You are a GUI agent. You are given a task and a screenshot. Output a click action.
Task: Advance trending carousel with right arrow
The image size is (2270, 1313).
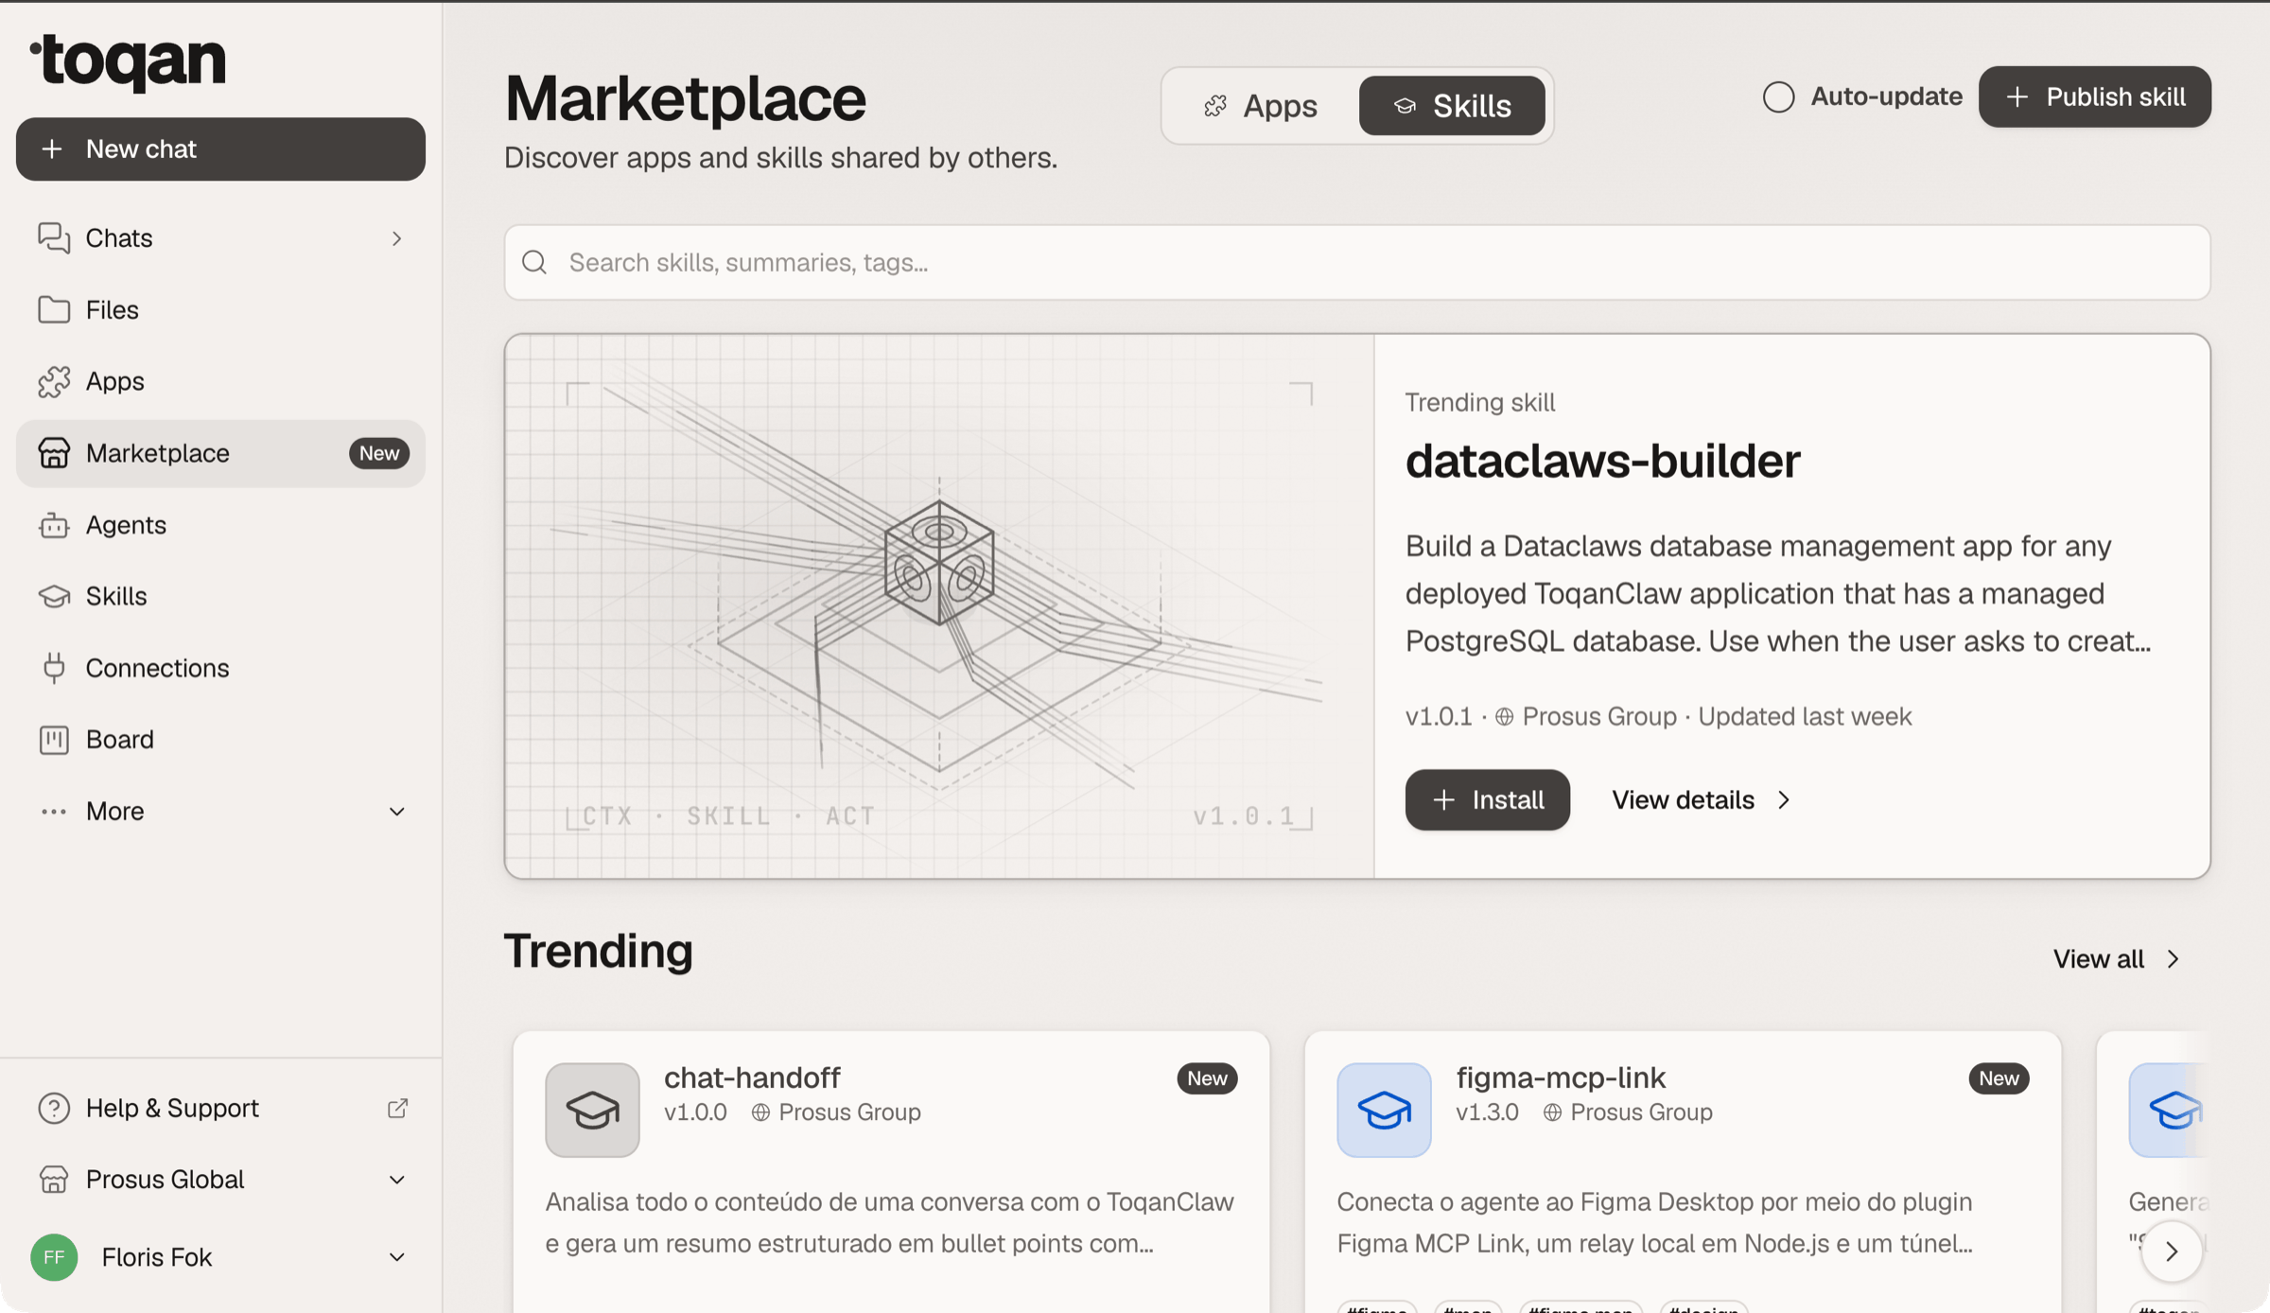click(2172, 1252)
